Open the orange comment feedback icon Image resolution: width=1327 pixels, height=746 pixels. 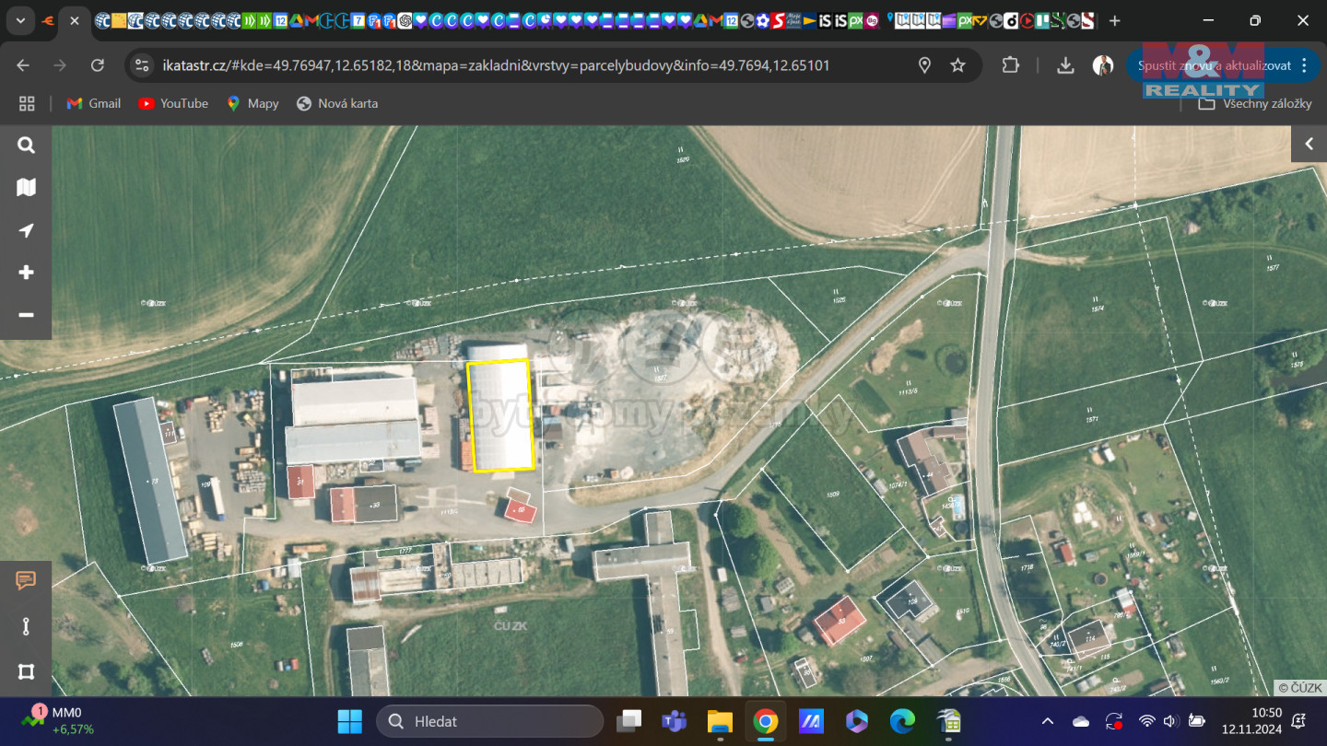pyautogui.click(x=26, y=580)
